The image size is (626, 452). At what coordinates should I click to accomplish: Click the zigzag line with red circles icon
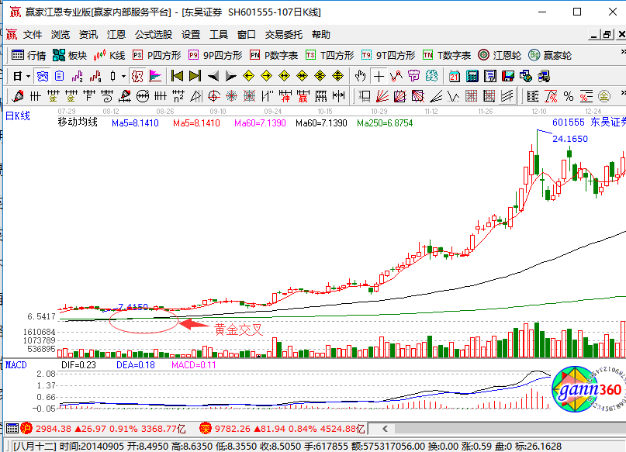click(x=396, y=76)
